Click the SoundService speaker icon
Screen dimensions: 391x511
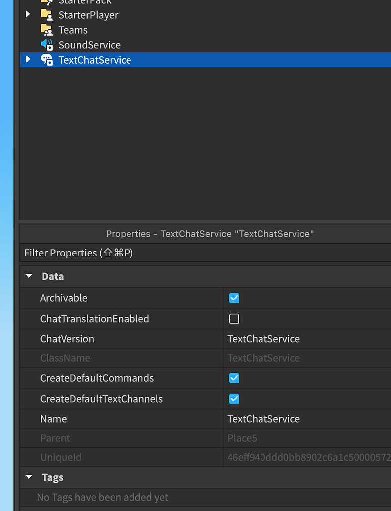point(47,45)
